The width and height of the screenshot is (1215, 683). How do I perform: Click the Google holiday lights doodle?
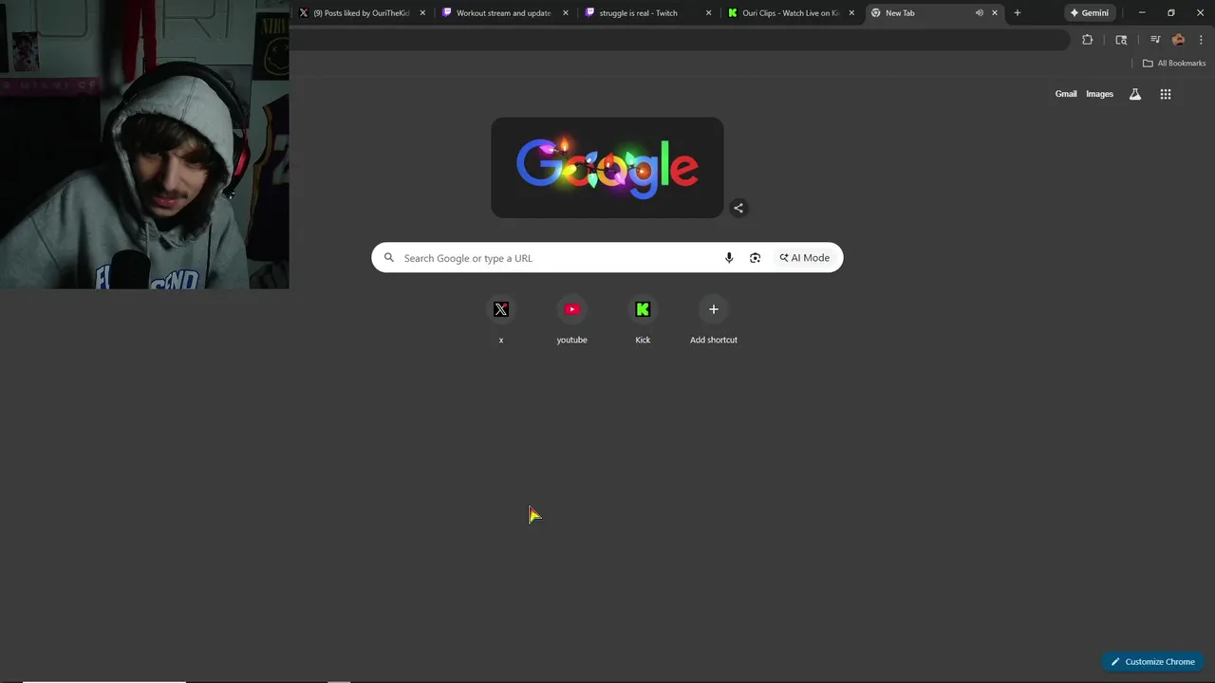click(607, 168)
